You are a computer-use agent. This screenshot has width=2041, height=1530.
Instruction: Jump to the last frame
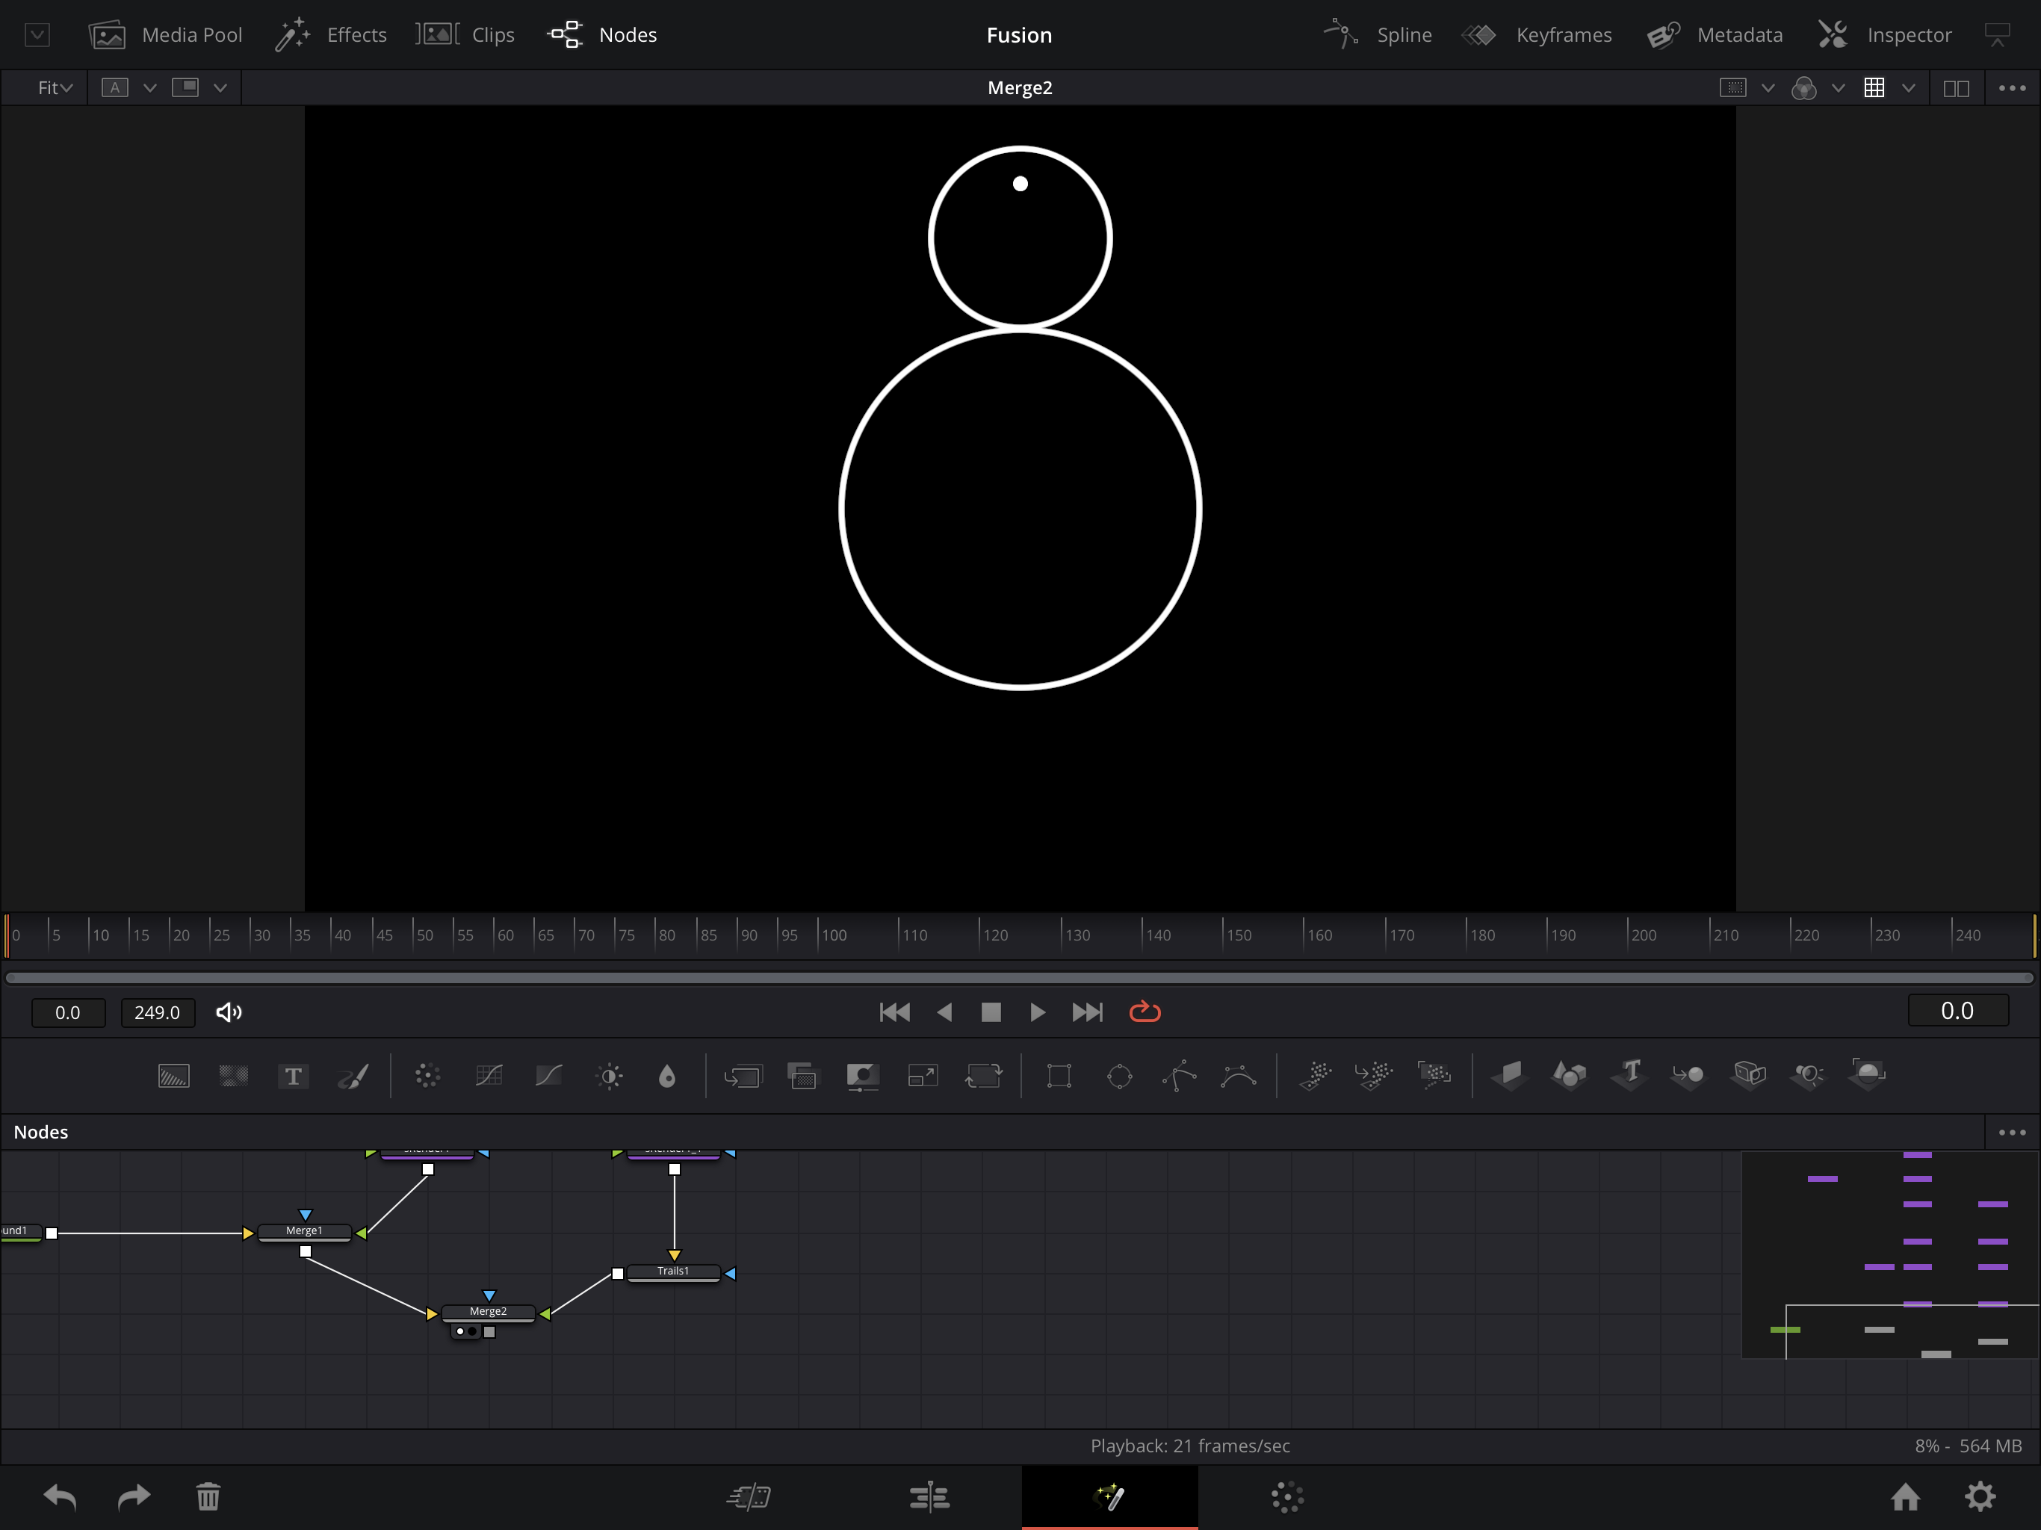1087,1012
